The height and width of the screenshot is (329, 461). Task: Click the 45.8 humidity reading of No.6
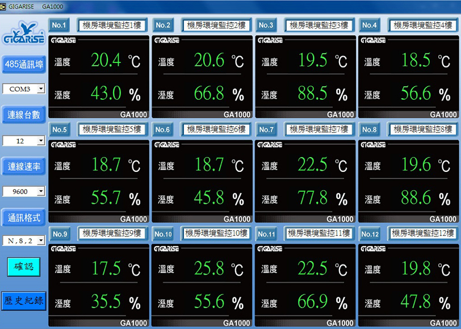209,197
